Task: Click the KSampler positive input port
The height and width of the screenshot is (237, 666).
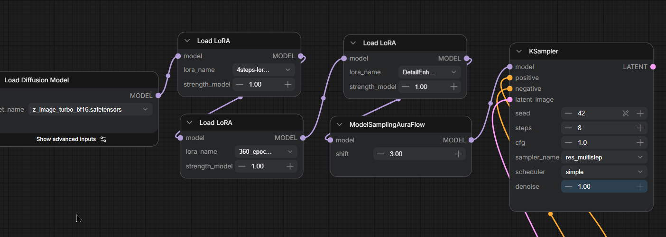Action: pyautogui.click(x=510, y=78)
